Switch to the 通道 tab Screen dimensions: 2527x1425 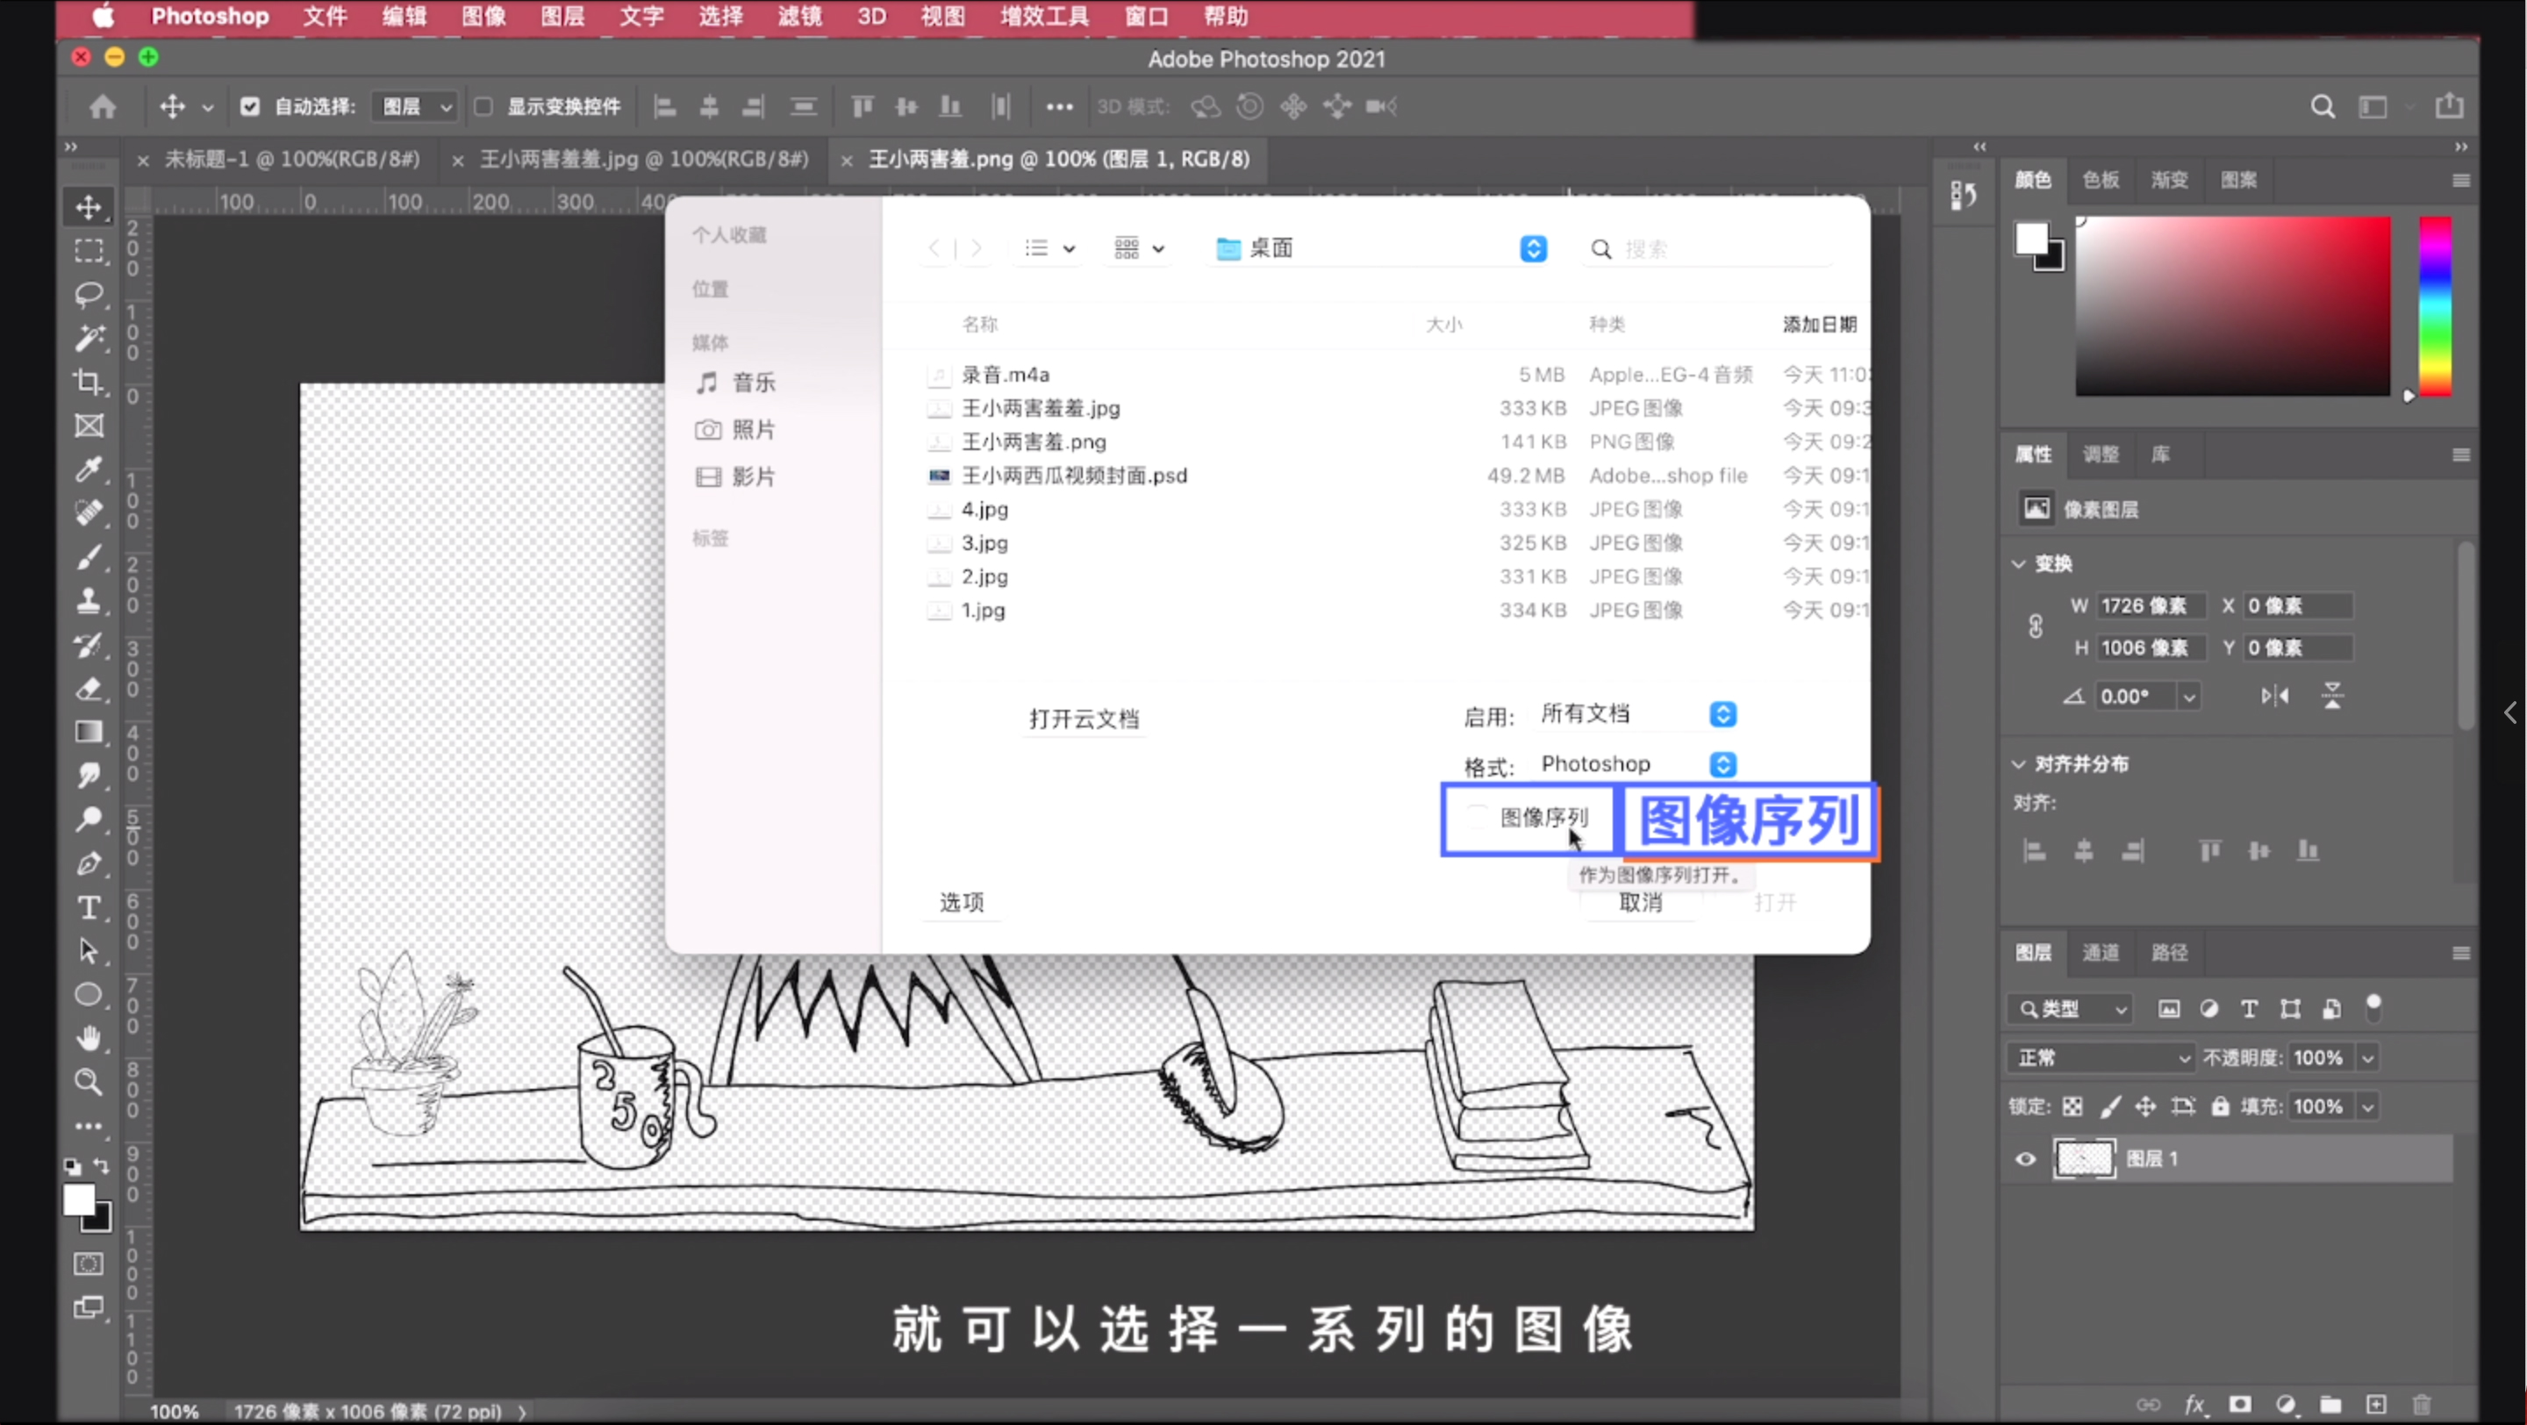click(x=2101, y=952)
